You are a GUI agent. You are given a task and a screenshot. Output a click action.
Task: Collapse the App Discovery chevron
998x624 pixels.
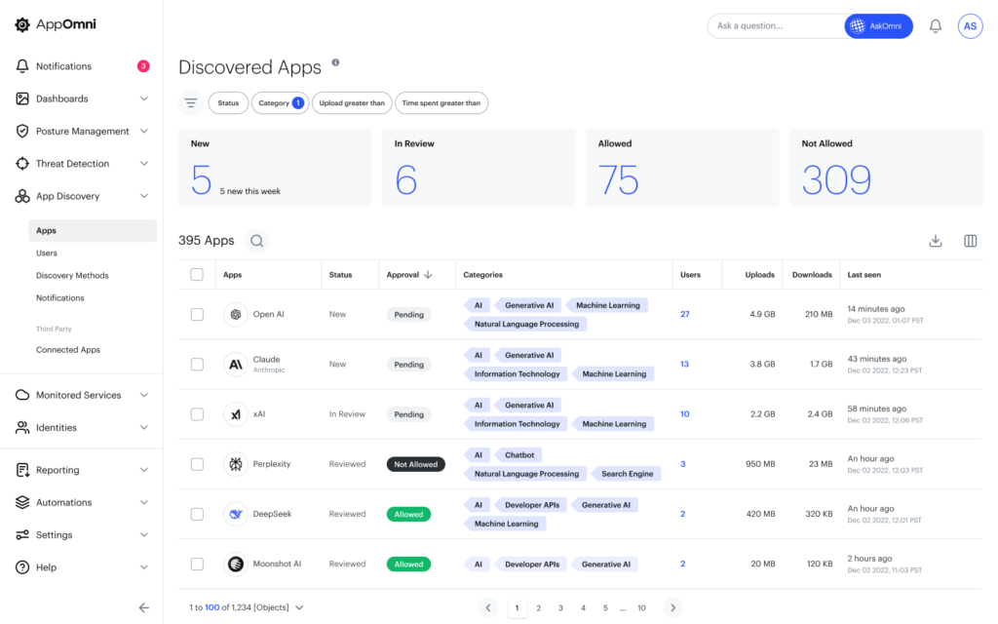pyautogui.click(x=144, y=196)
